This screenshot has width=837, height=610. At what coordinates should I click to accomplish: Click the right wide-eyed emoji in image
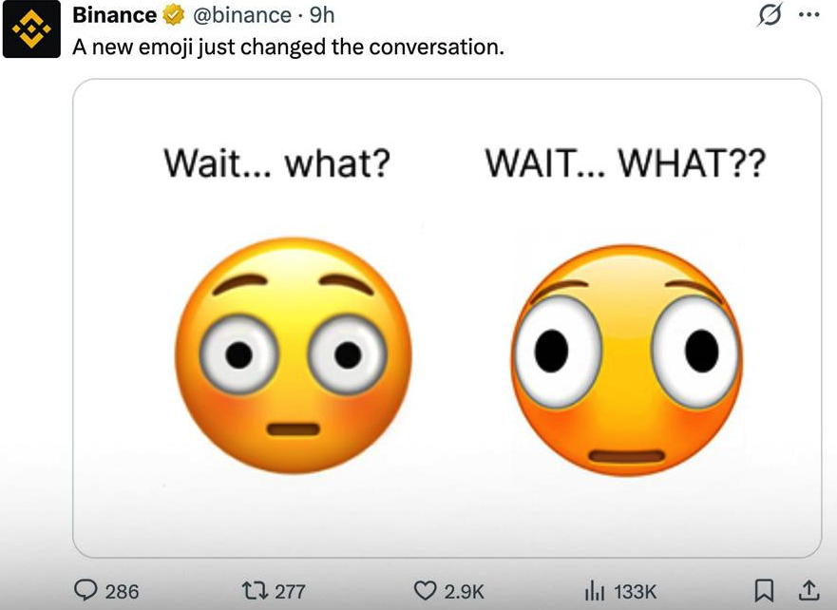tap(627, 361)
